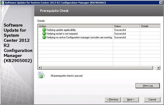Close the KB2905002 update window
Image resolution: width=164 pixels, height=105 pixels.
161,3
